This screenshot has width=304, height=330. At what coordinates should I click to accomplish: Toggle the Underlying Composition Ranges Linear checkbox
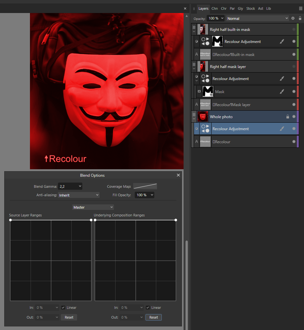[148, 308]
